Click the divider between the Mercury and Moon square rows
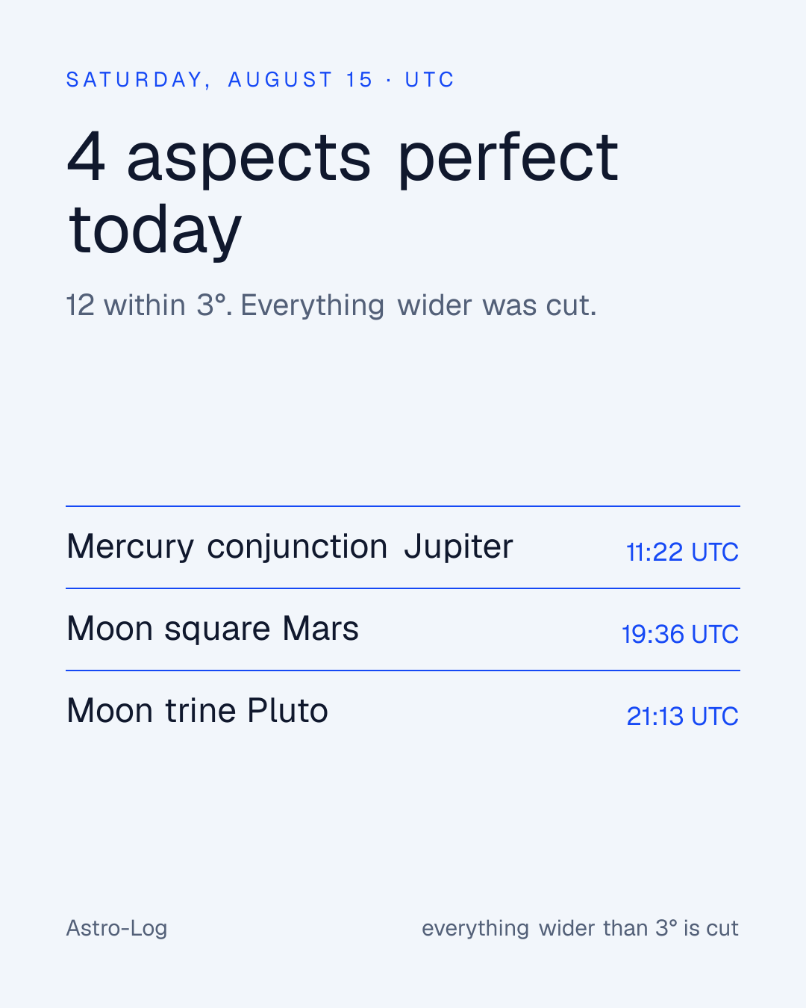 [x=403, y=588]
